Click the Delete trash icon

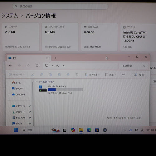[77, 75]
